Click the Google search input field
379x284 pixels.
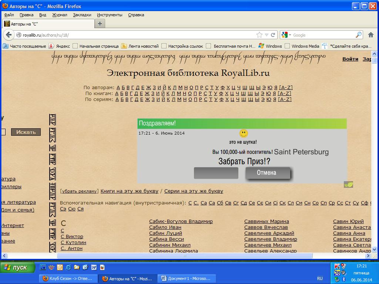pyautogui.click(x=323, y=35)
